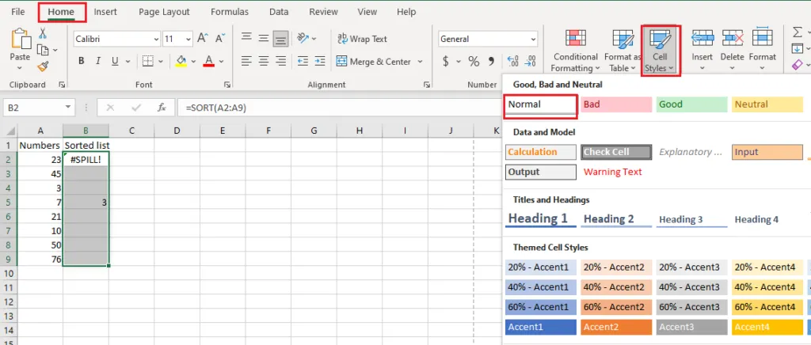
Task: Open Font settings dialog launcher
Action: click(x=227, y=84)
